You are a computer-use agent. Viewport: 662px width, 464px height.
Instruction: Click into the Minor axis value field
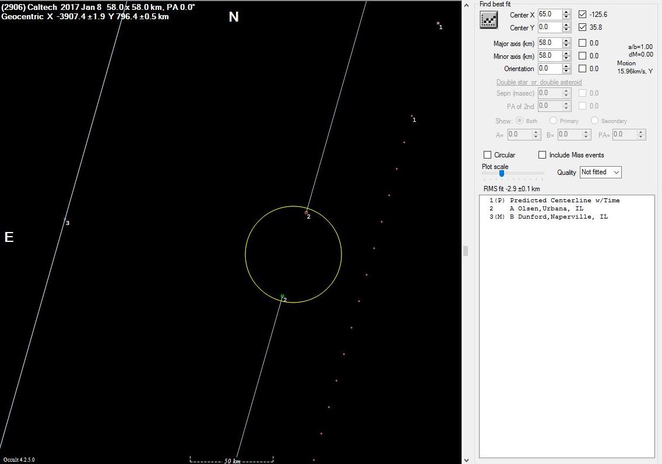[549, 56]
